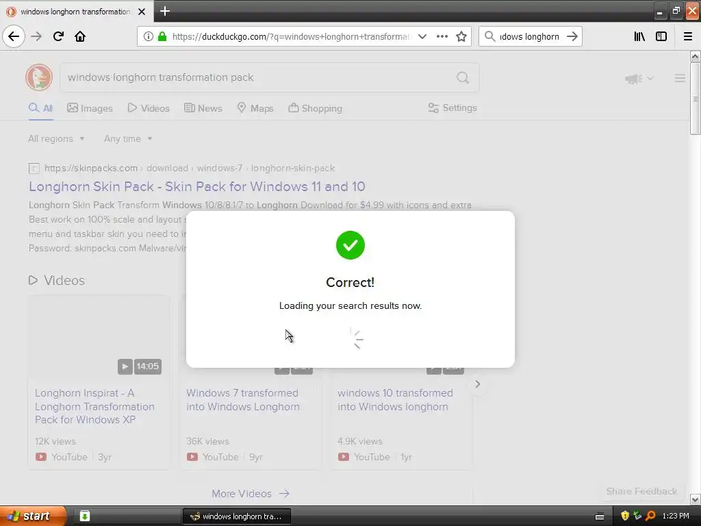This screenshot has width=701, height=526.
Task: Click the Share Feedback button
Action: 641,491
